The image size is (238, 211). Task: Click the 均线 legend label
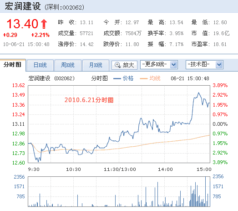pyautogui.click(x=155, y=78)
